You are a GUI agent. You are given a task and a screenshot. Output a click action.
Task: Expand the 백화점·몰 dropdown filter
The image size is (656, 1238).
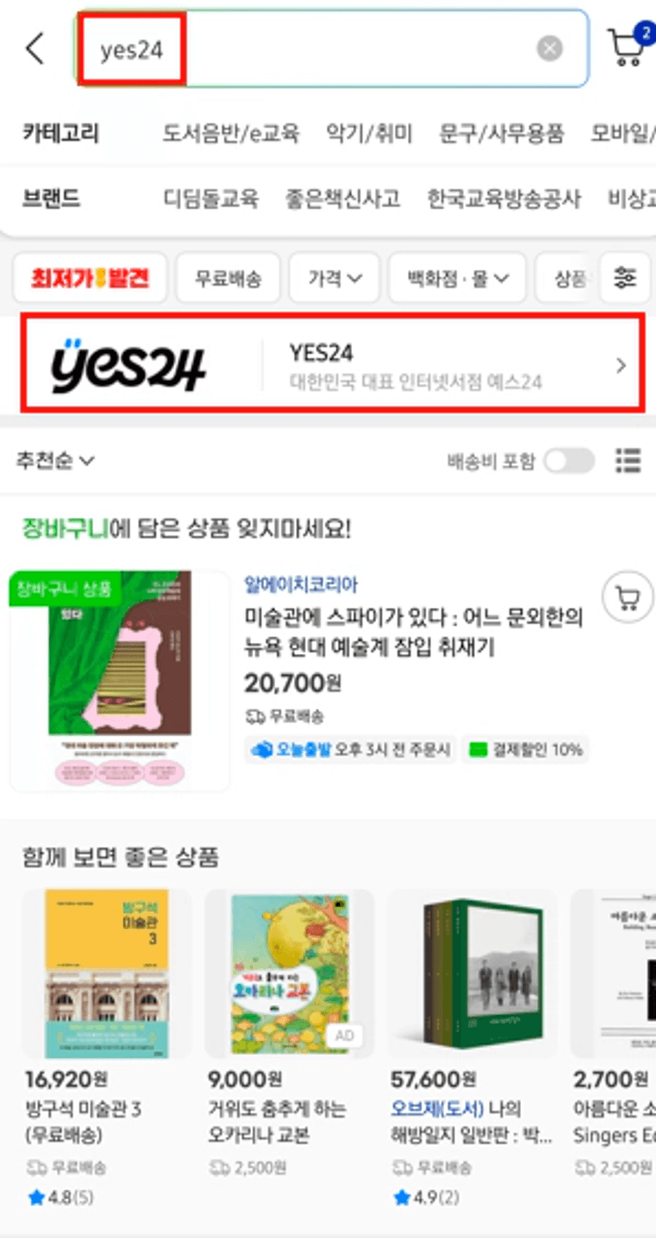(x=457, y=278)
